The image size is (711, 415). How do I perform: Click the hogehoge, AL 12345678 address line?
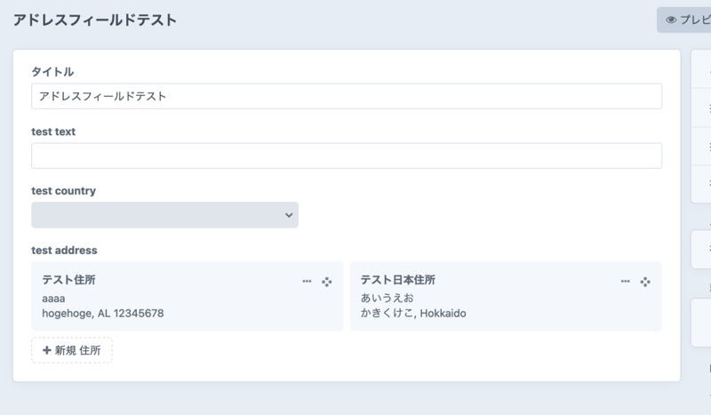tap(102, 314)
